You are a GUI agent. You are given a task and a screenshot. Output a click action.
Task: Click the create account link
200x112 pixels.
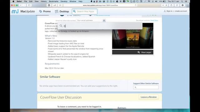click(x=181, y=11)
